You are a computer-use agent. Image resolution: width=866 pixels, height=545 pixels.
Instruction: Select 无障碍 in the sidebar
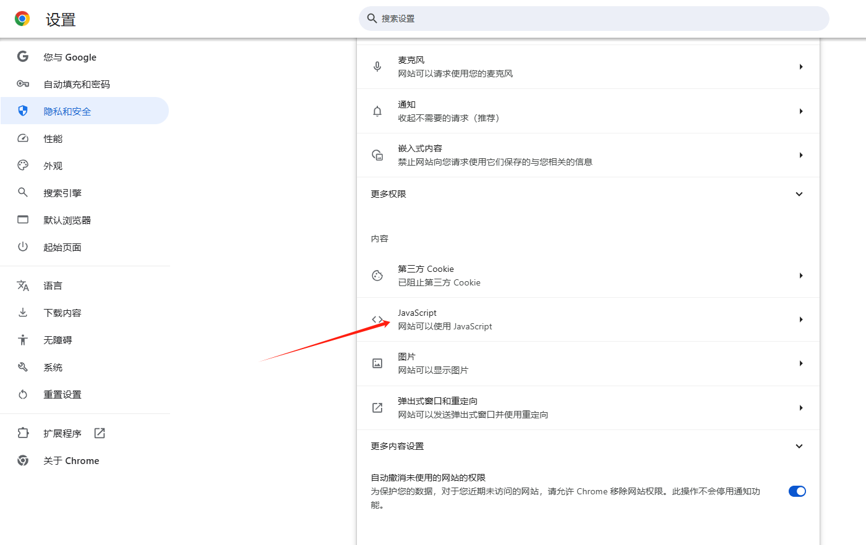click(x=85, y=340)
